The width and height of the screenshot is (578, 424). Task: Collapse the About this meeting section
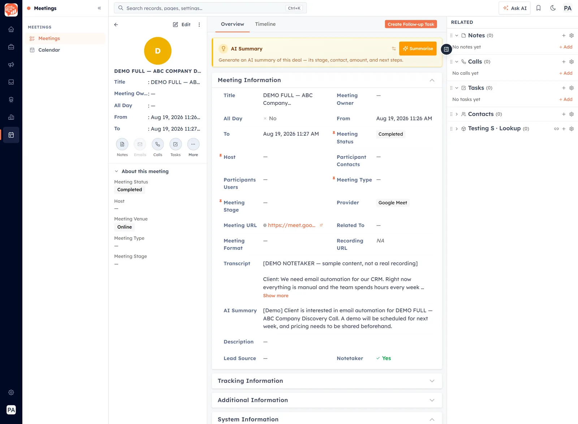click(x=116, y=171)
